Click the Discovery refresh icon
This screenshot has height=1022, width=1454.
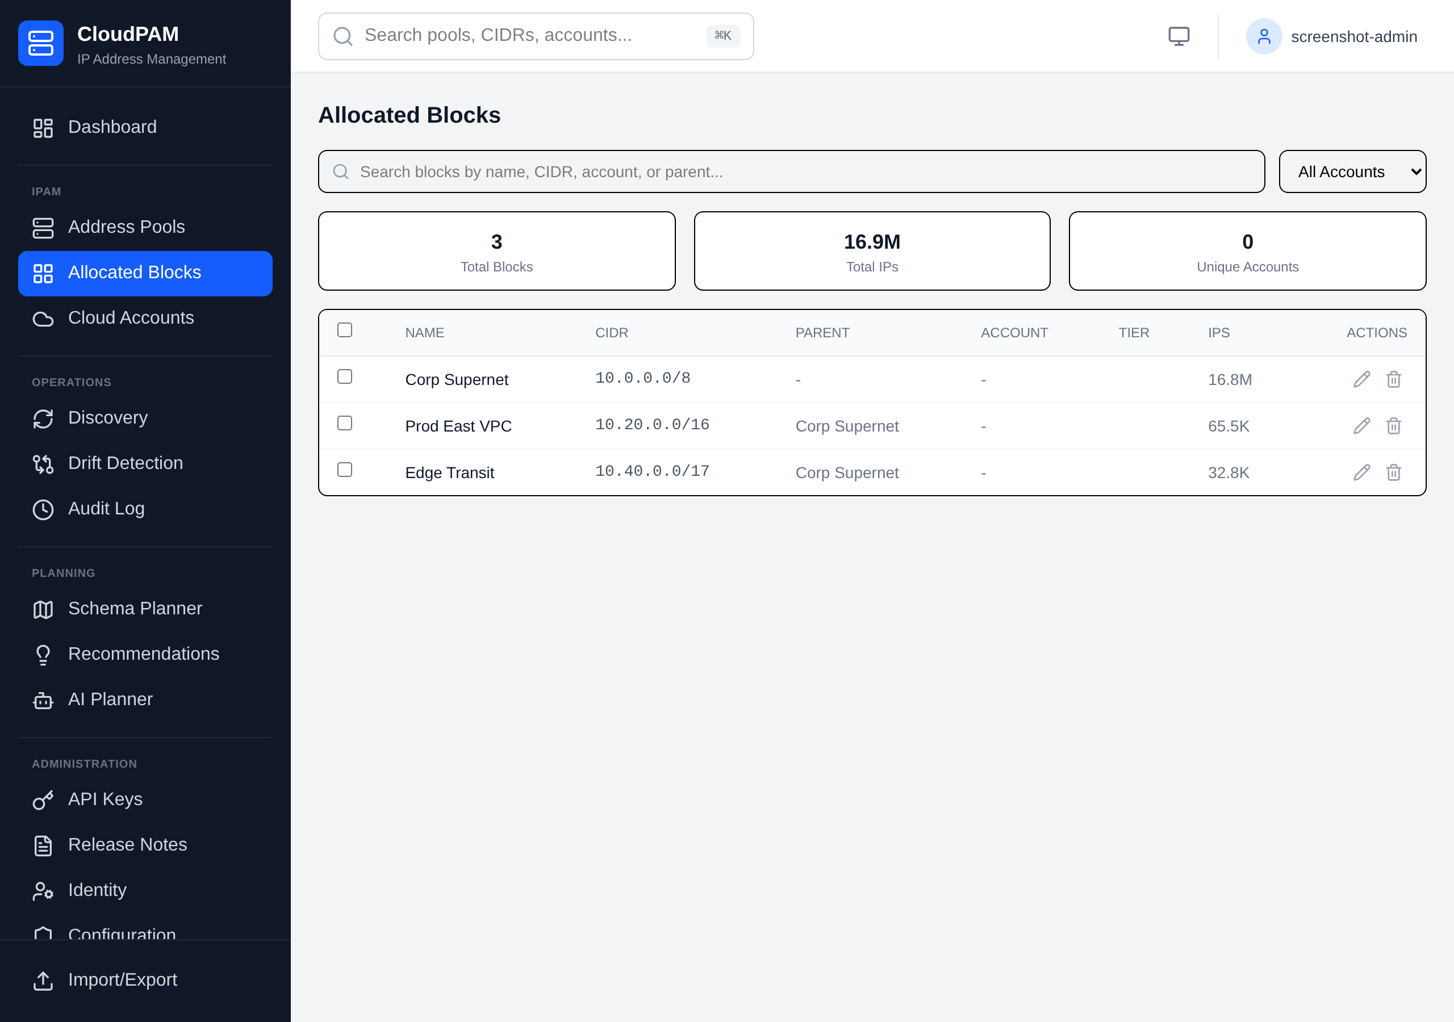[43, 418]
